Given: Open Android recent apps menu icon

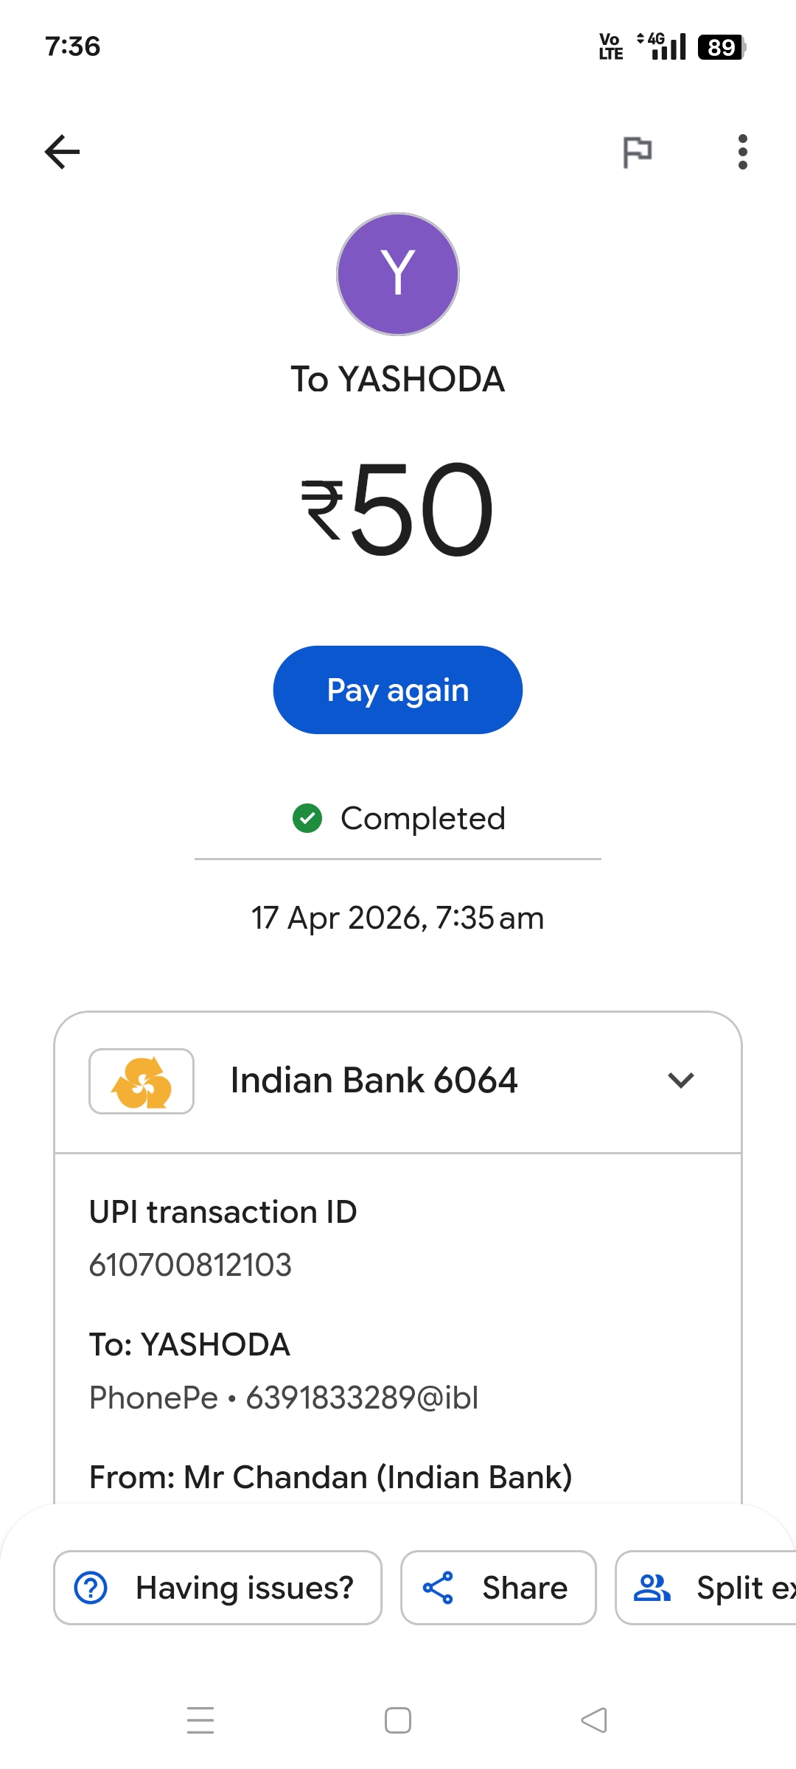Looking at the screenshot, I should pos(200,1720).
